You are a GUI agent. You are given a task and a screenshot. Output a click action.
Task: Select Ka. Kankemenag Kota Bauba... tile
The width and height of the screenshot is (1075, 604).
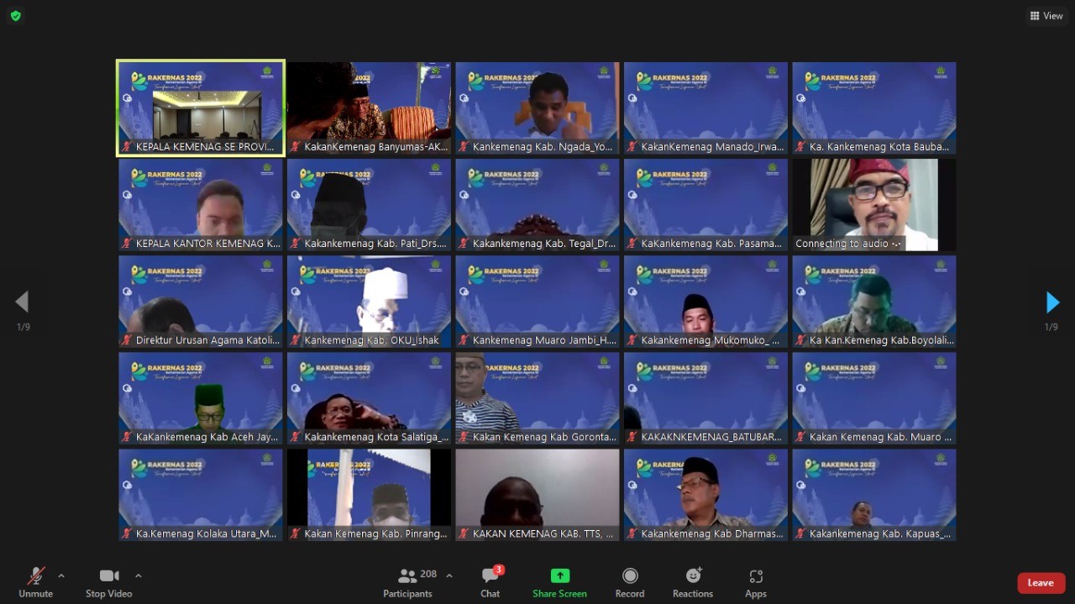(874, 108)
